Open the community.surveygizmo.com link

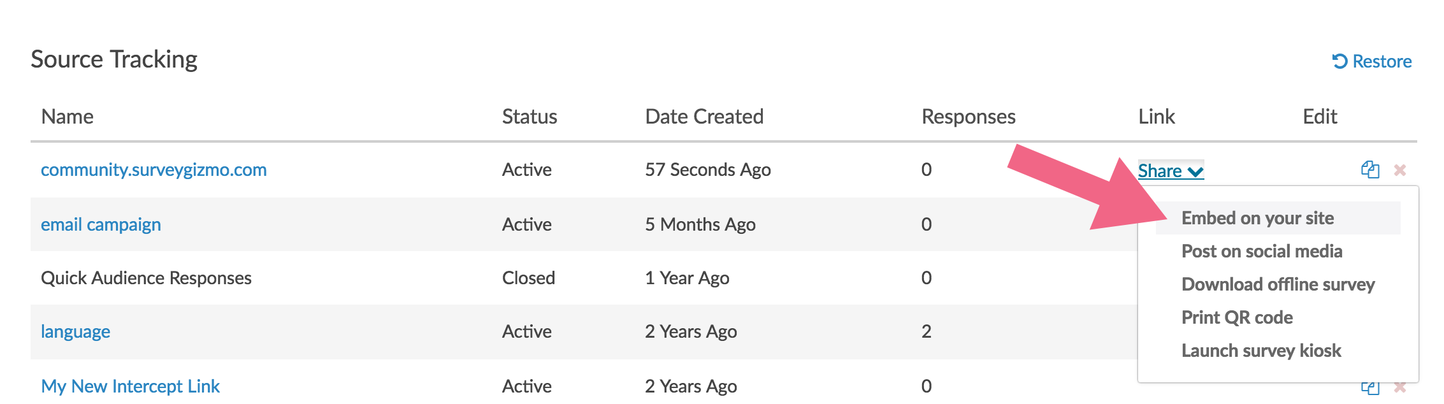click(154, 170)
